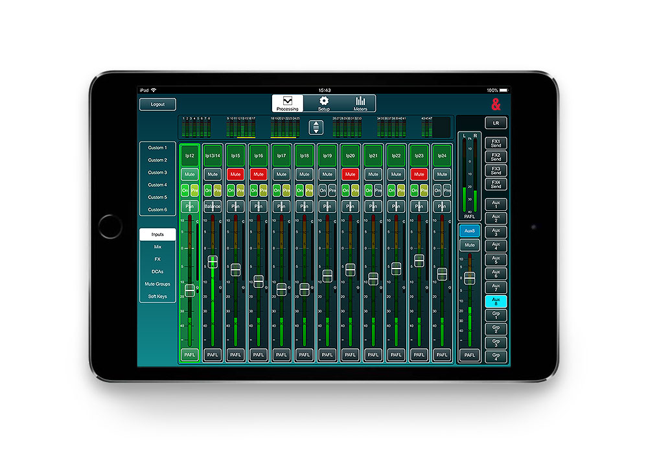Toggle Pre on channel Ip17

tap(286, 190)
